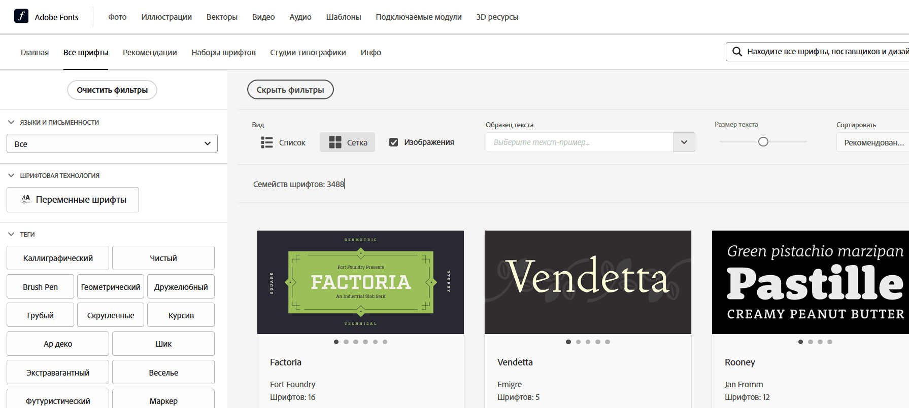Click the Adobe Fonts logo icon

(21, 16)
